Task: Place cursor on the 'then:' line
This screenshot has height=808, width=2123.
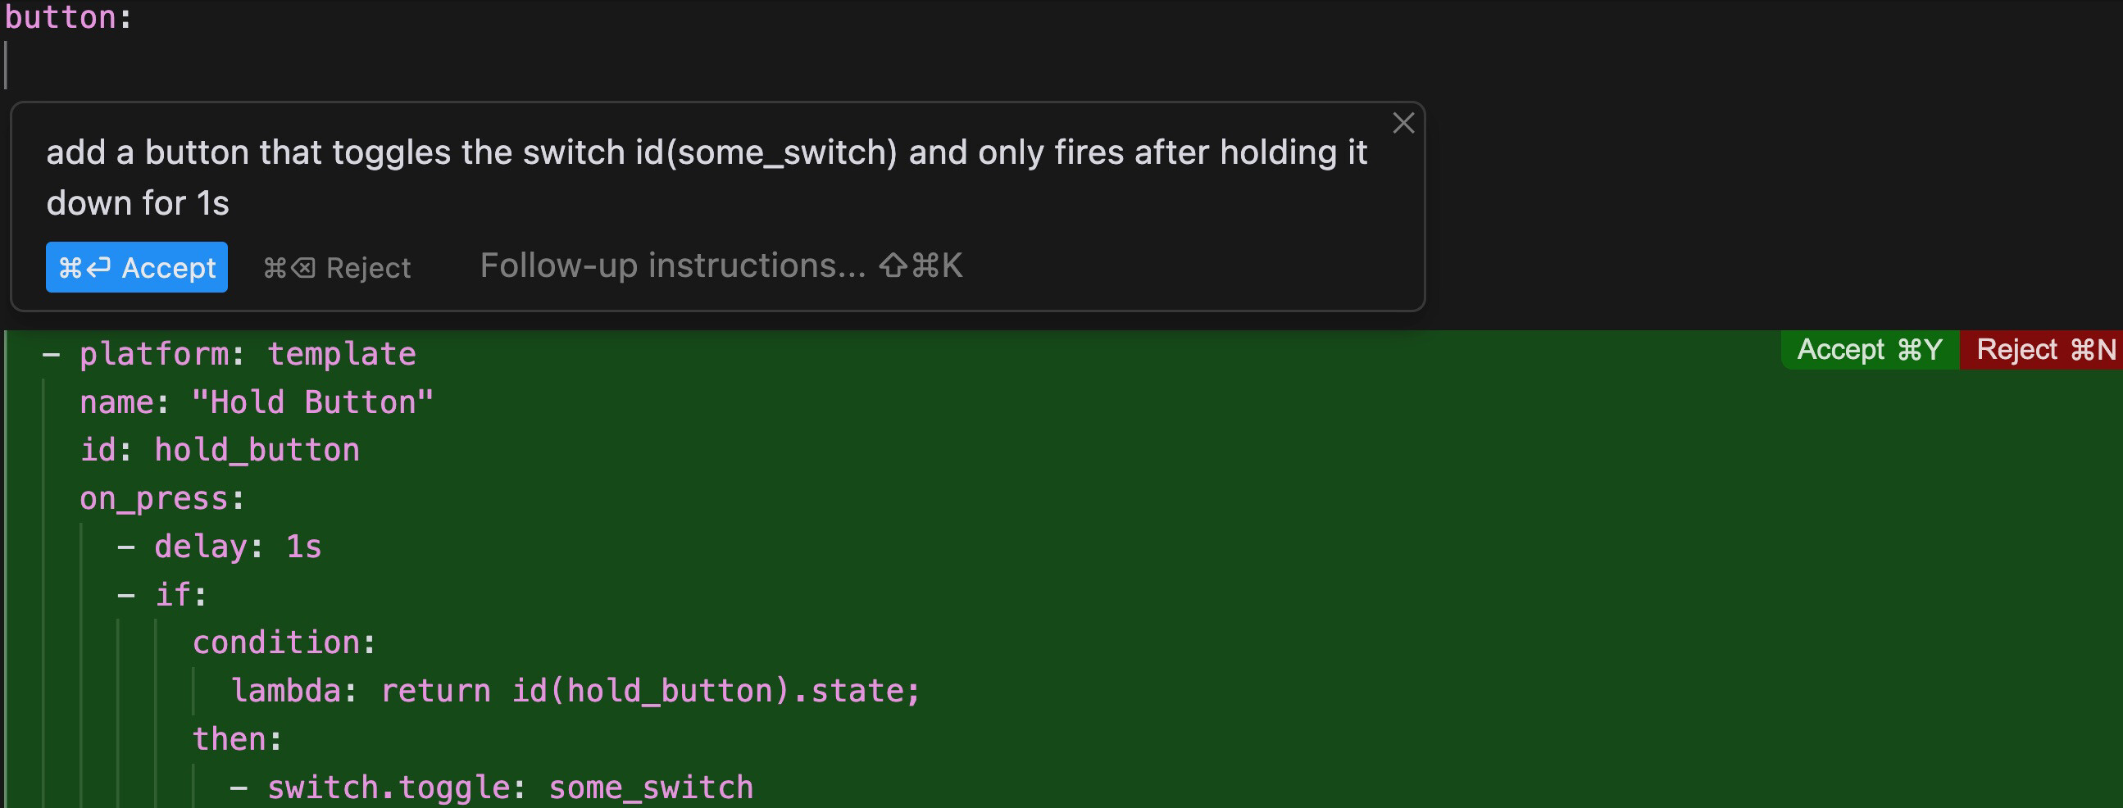Action: (236, 739)
